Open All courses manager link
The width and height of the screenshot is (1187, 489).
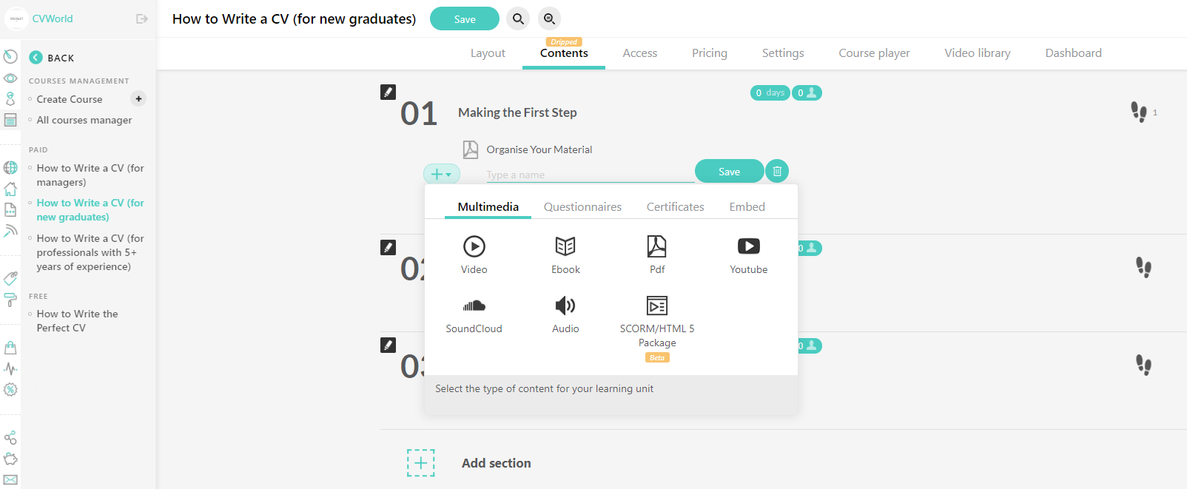click(84, 120)
